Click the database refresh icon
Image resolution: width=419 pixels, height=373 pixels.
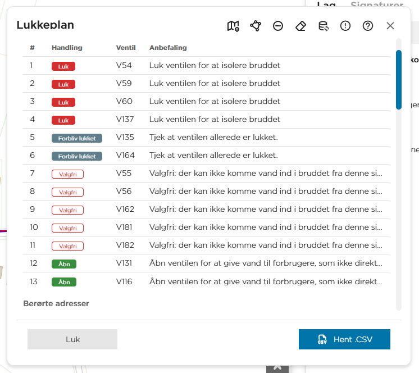tap(323, 26)
